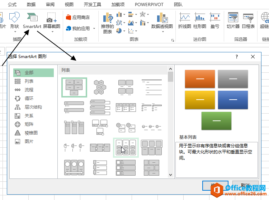269x200 pixels.
Task: Click the SmartArt dialog help question mark
Action: tap(237, 57)
